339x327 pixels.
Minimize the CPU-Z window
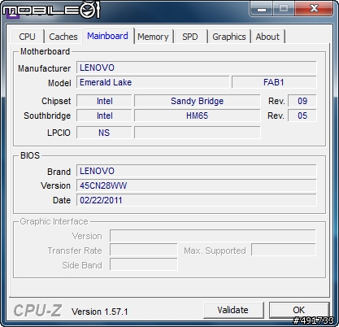pos(262,9)
